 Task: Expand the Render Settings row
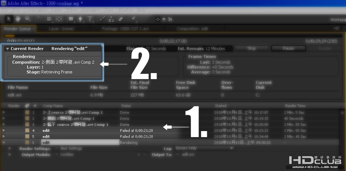(x=10, y=148)
